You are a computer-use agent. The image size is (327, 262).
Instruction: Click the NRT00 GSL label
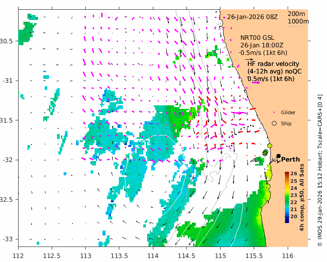tap(257, 38)
